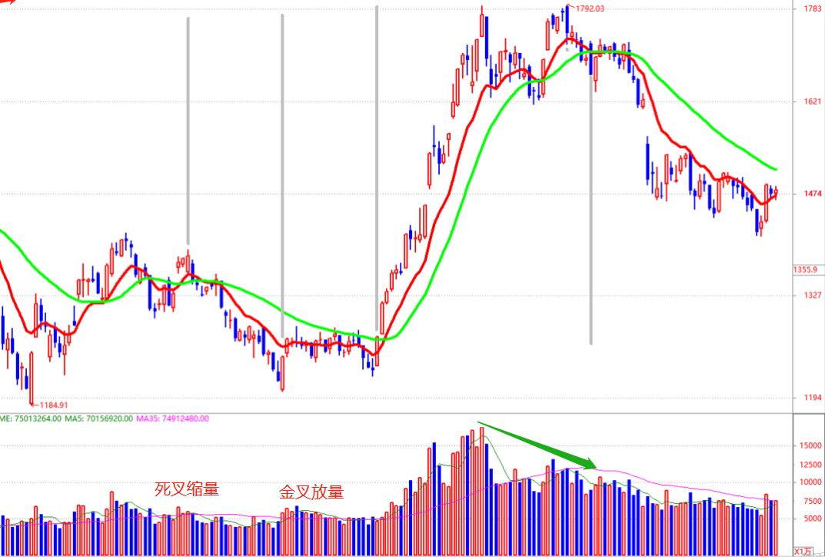
Task: Click the red arrow in top-left corner
Action: pos(8,2)
